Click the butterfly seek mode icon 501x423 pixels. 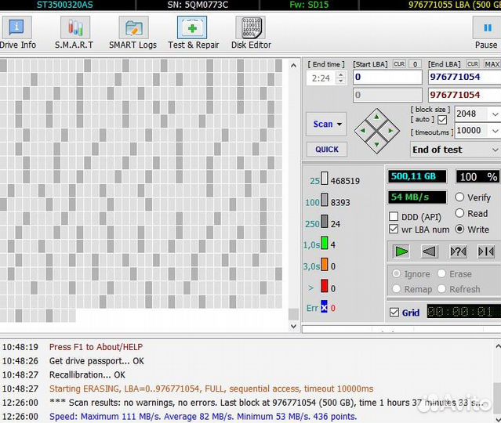486,251
